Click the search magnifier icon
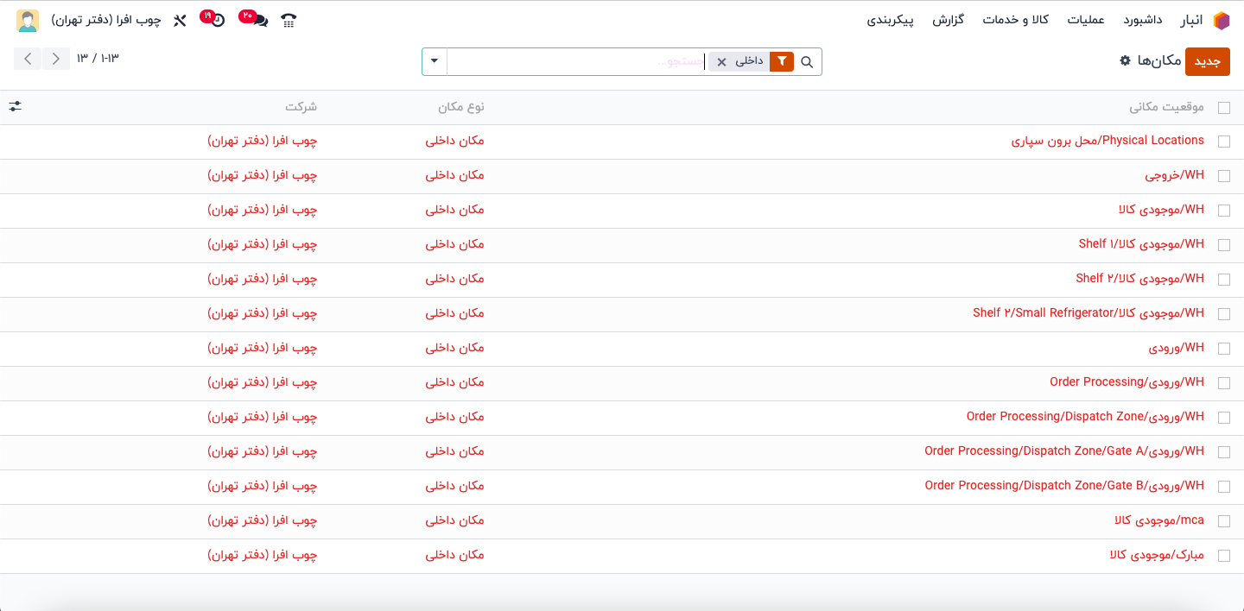The height and width of the screenshot is (611, 1244). (x=807, y=62)
